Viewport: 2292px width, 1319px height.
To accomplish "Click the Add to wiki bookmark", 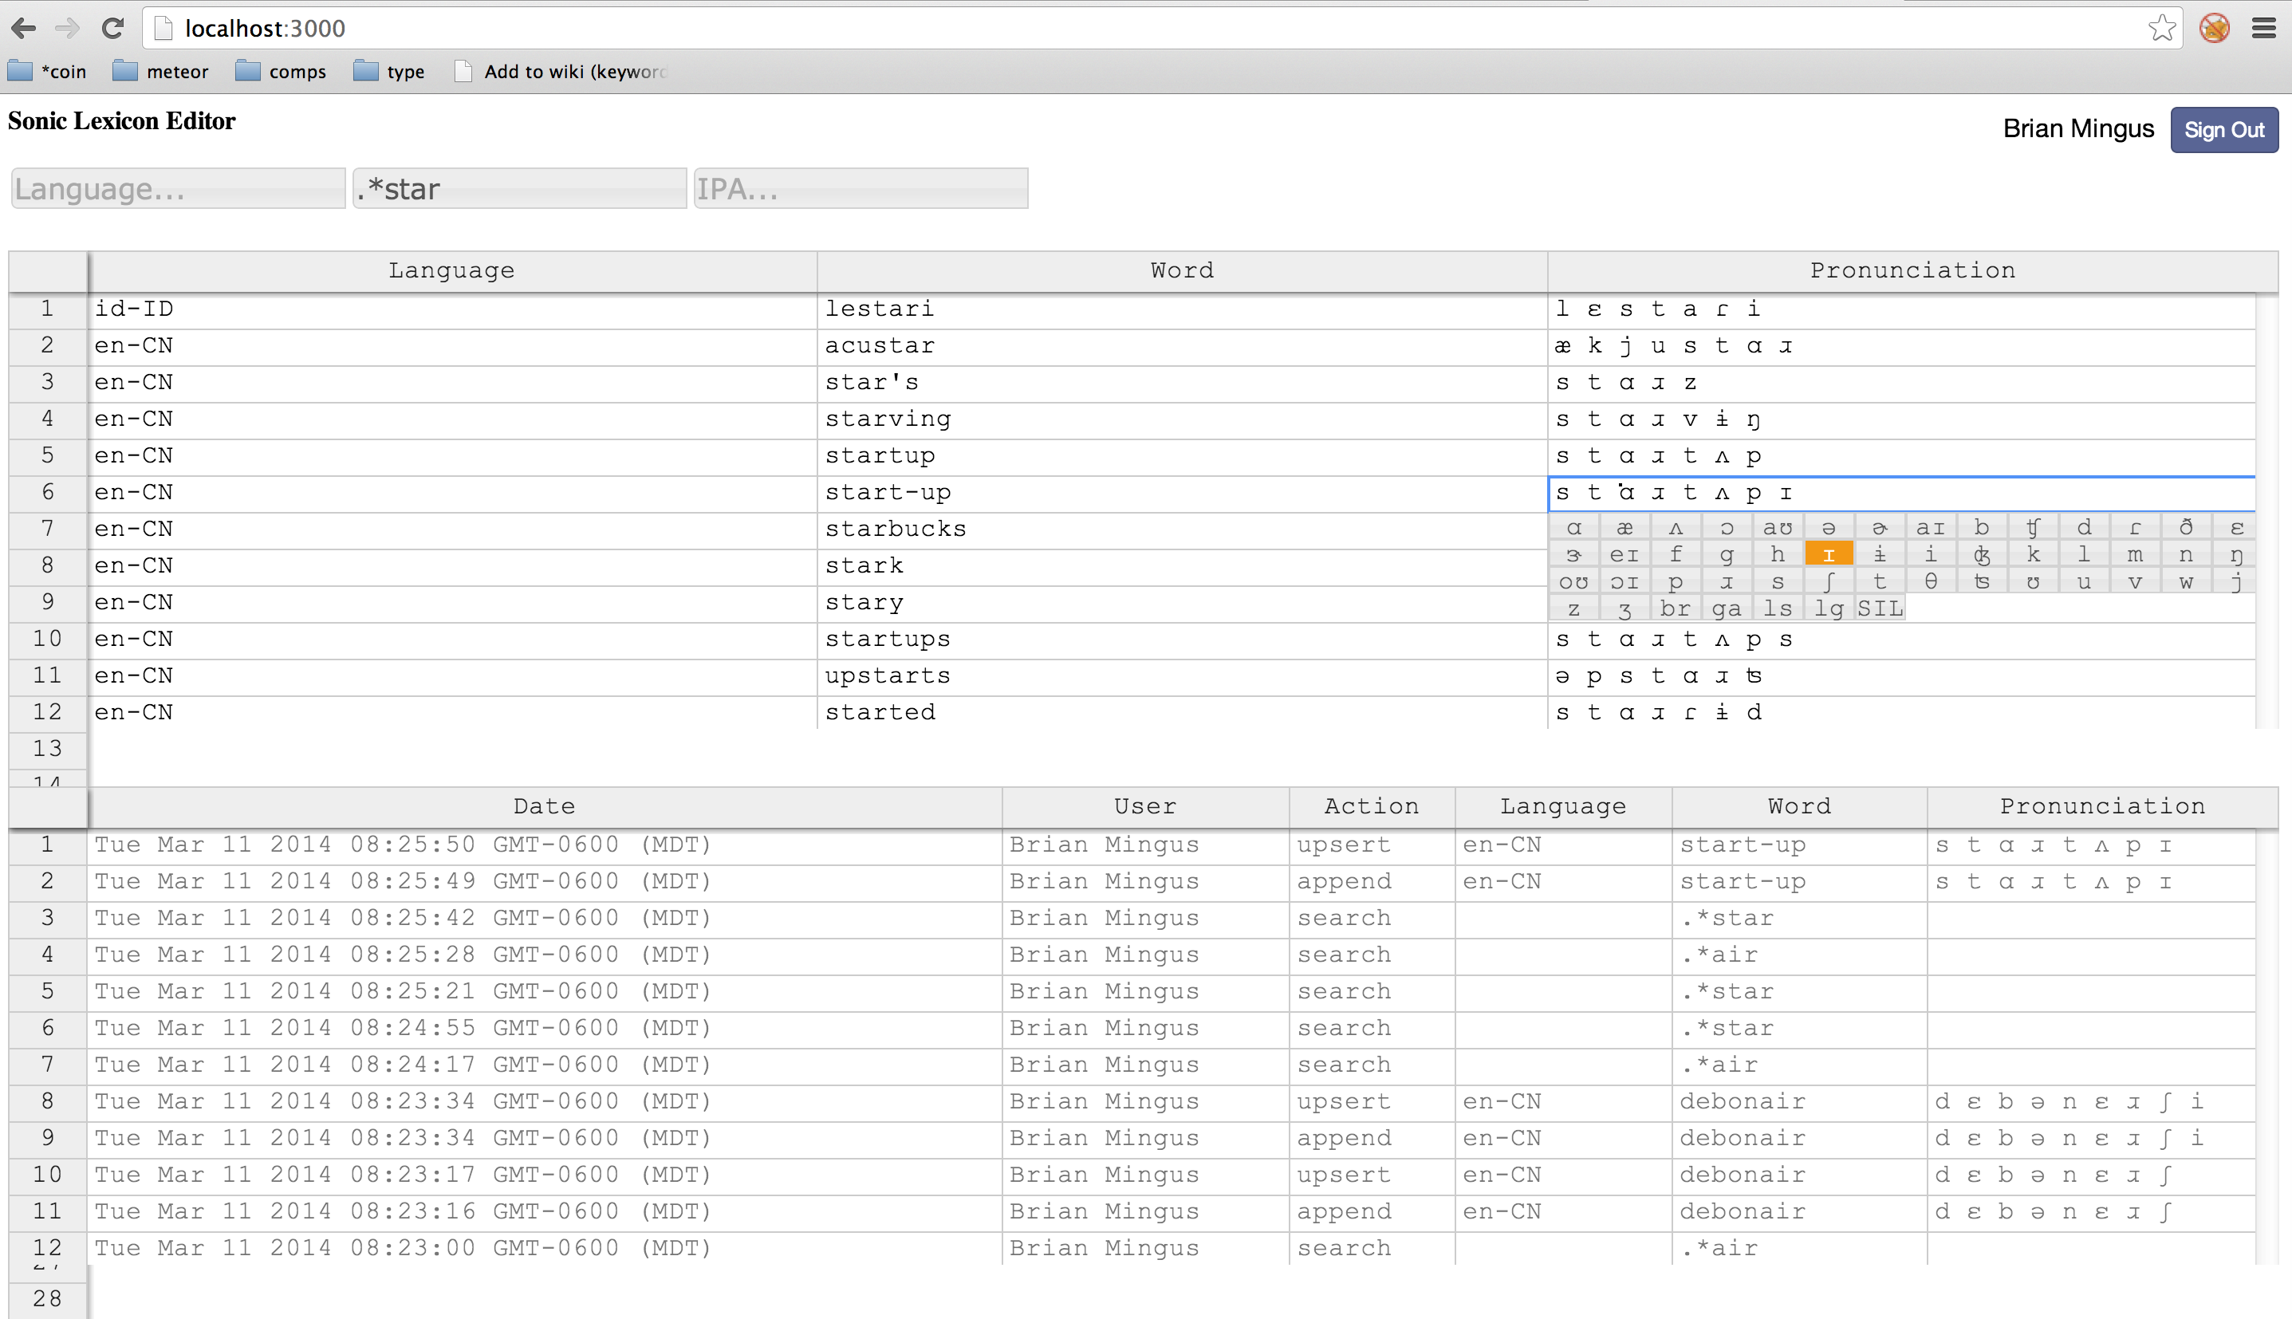I will [x=561, y=72].
